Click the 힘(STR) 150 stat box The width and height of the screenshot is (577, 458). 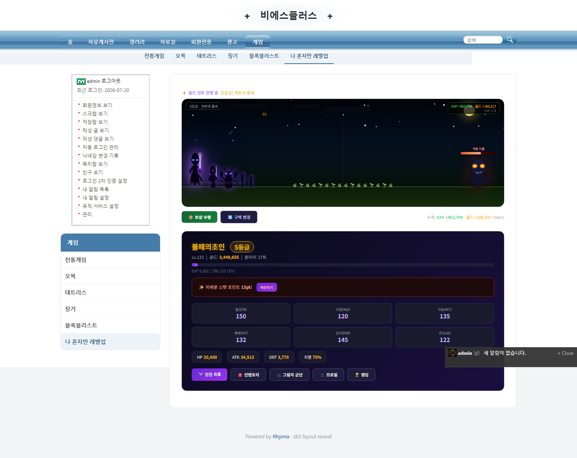click(x=241, y=313)
